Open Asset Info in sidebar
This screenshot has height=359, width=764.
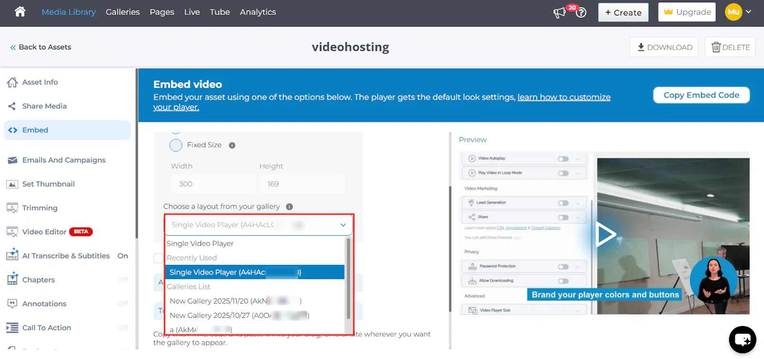40,82
